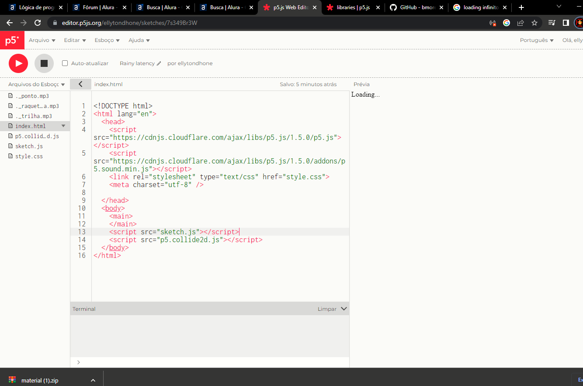Open the Google extension icon

507,23
